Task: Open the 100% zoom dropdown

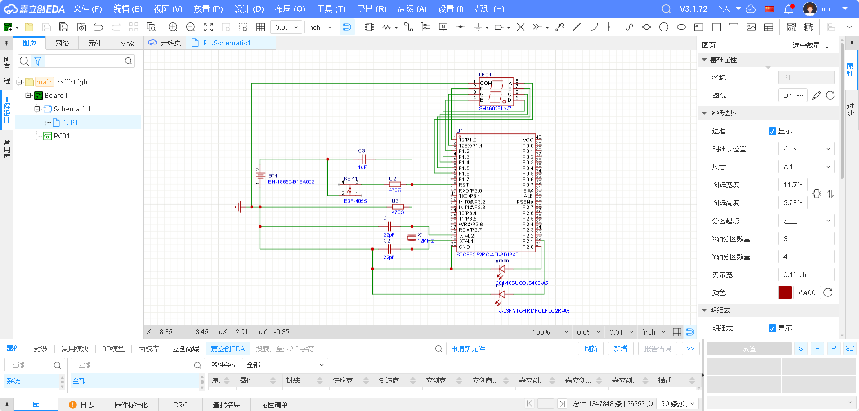Action: (x=550, y=332)
